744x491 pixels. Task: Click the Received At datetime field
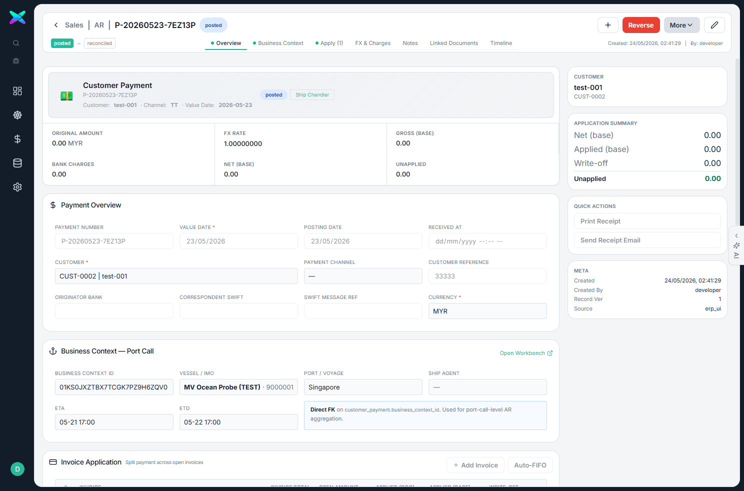click(487, 241)
